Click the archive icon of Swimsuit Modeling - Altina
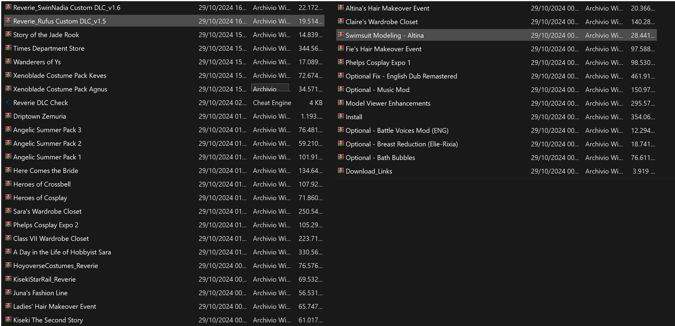Image resolution: width=675 pixels, height=326 pixels. pos(341,35)
